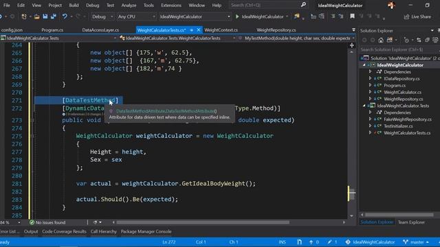The width and height of the screenshot is (440, 247).
Task: Collapse the IdealWeightCalculator.Tests project node
Action: 364,106
